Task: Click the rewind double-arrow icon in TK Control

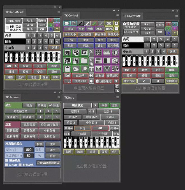Action: click(x=91, y=75)
